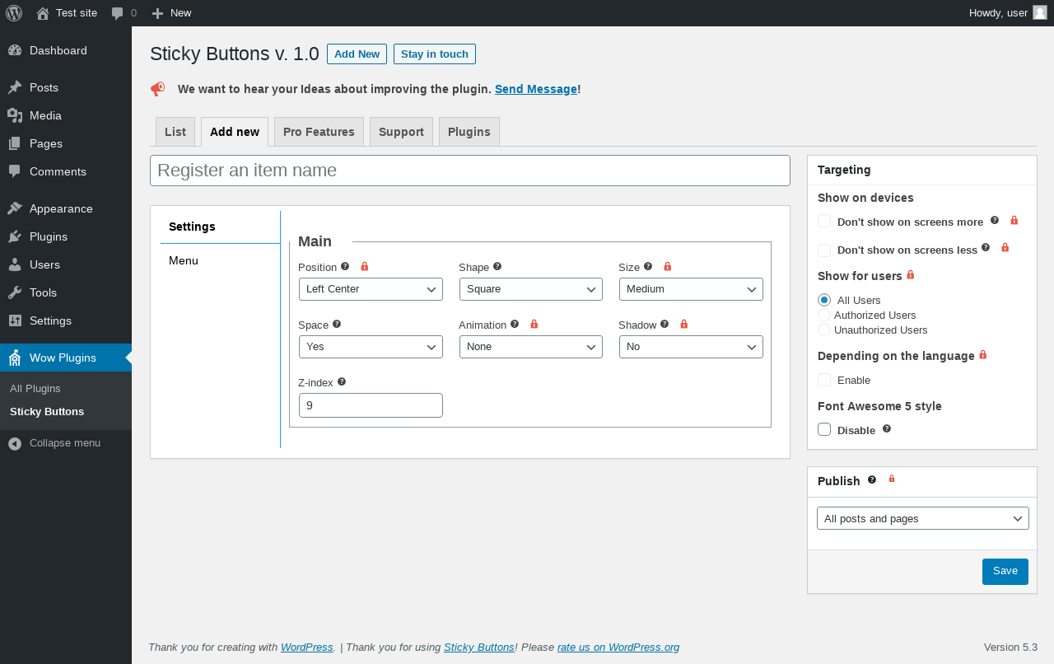Switch to the Pro Features tab
This screenshot has width=1054, height=664.
tap(319, 132)
